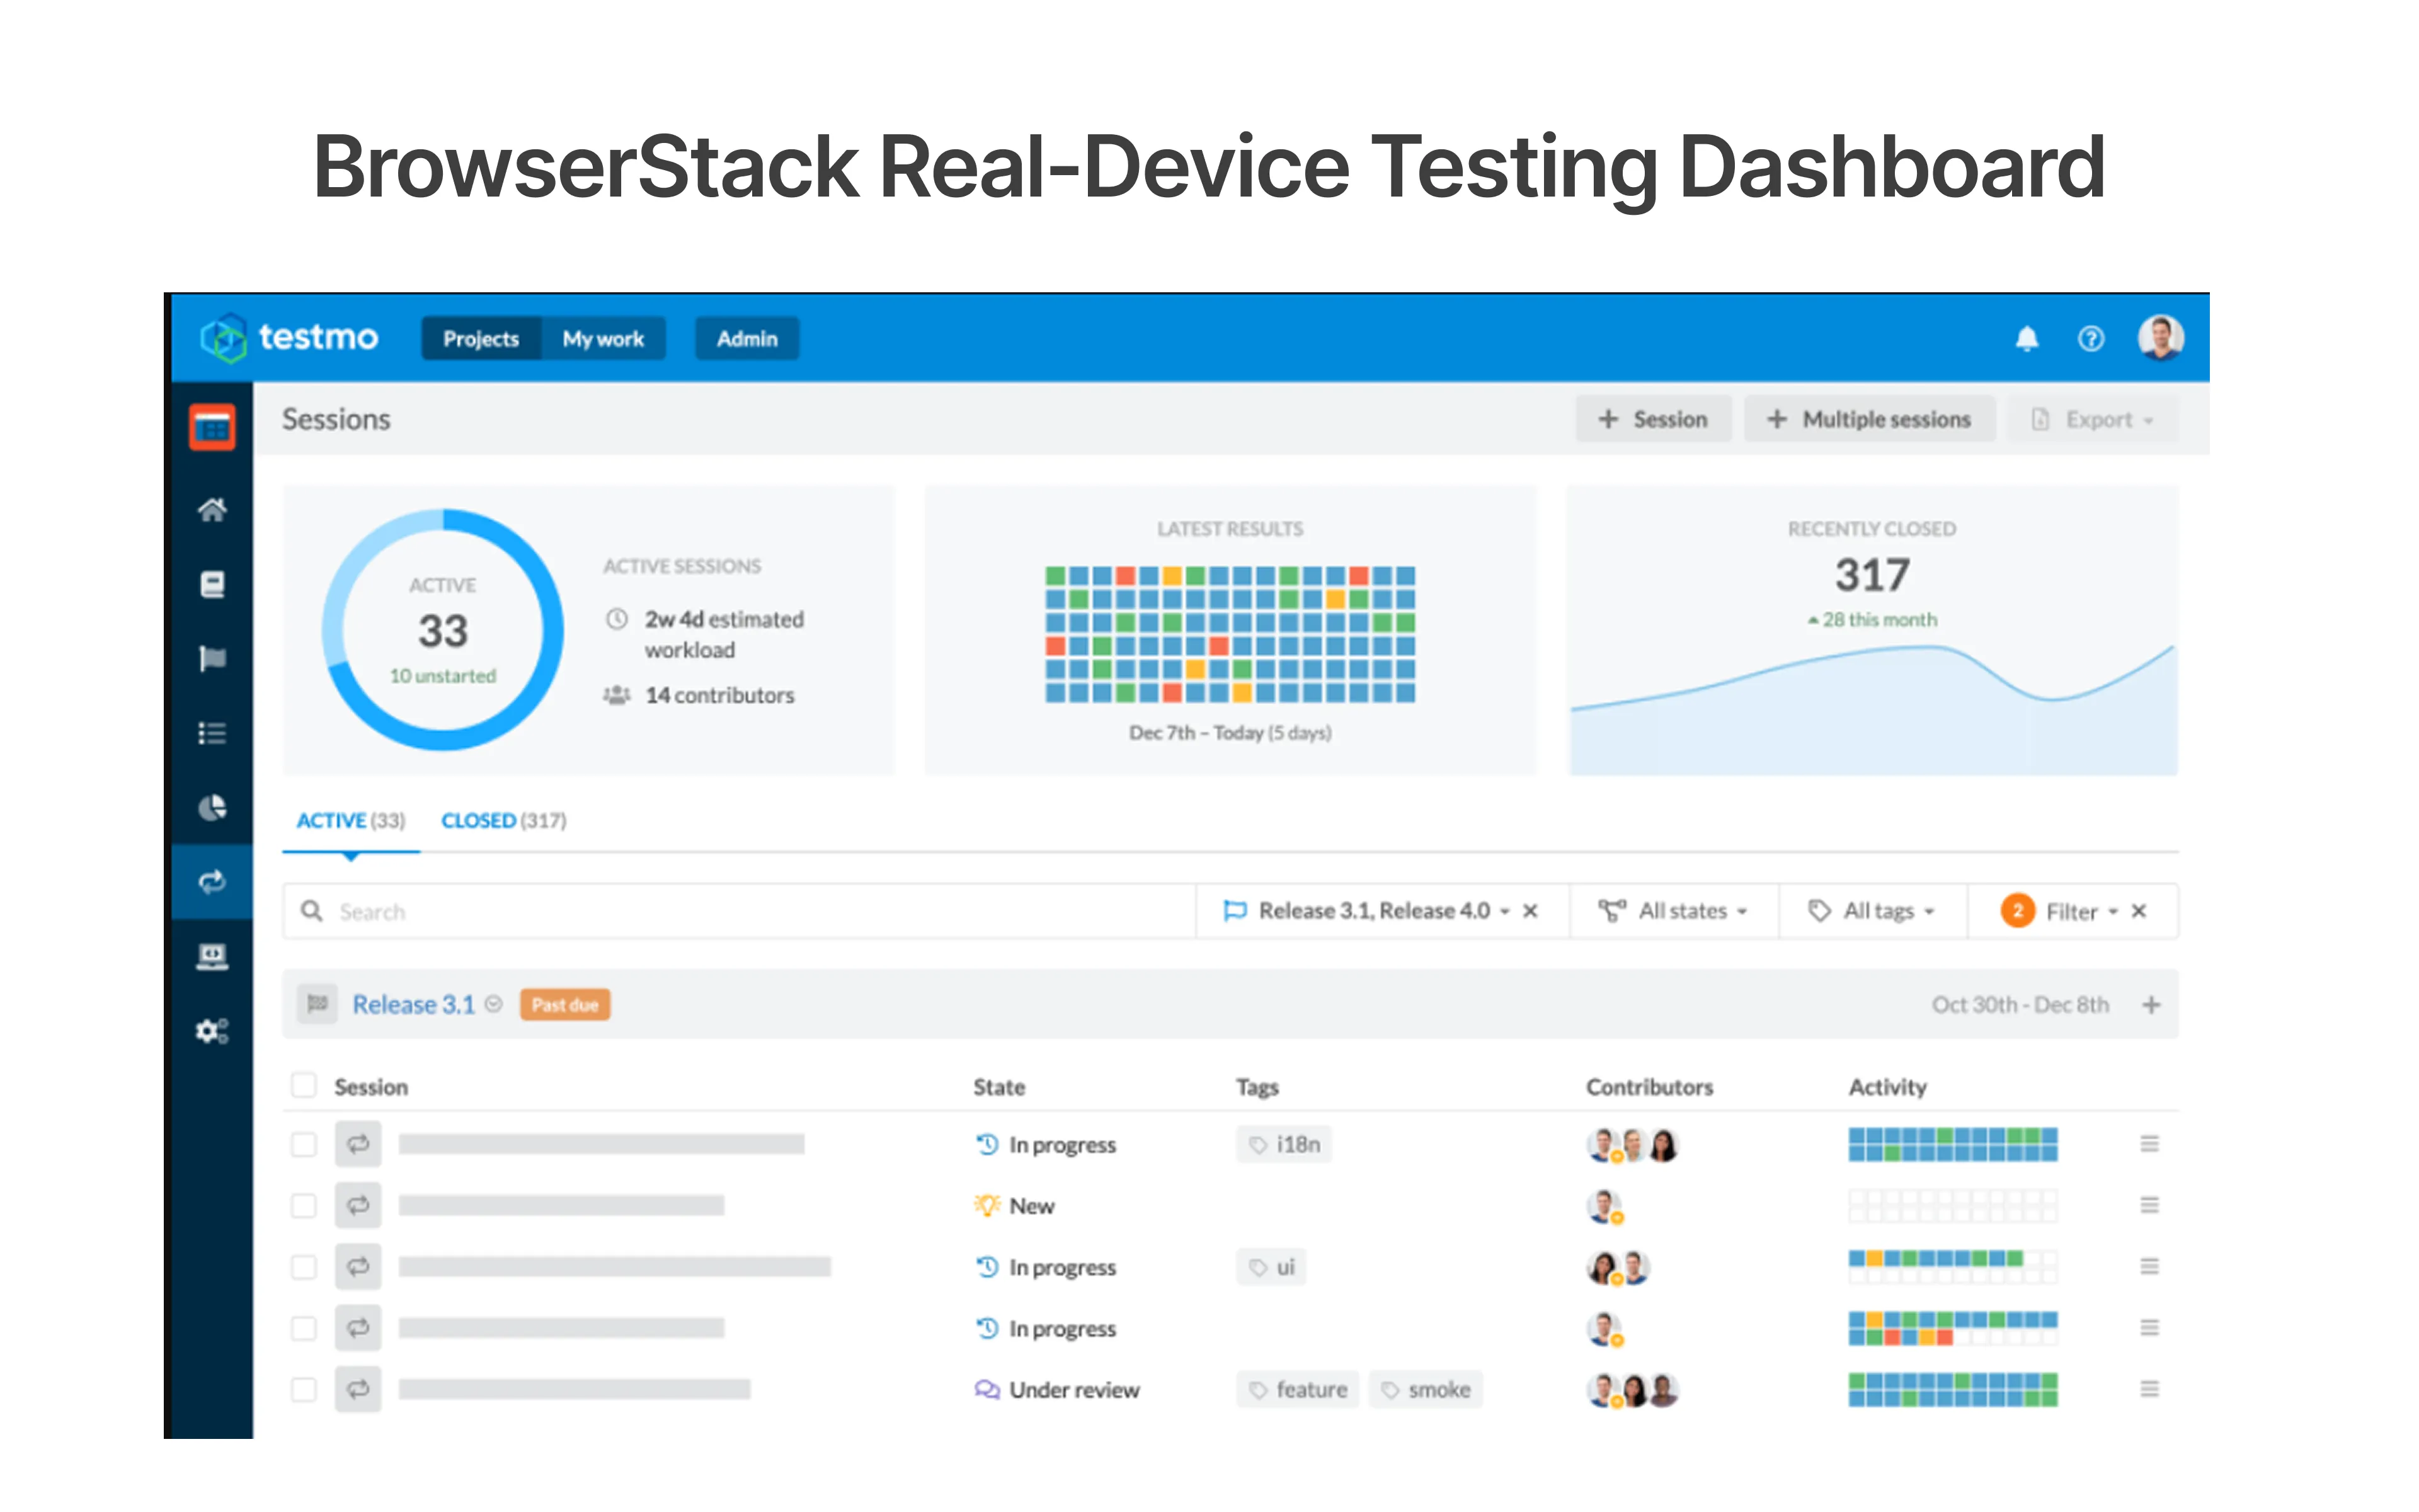Open reports pie chart icon in sidebar

click(x=212, y=807)
